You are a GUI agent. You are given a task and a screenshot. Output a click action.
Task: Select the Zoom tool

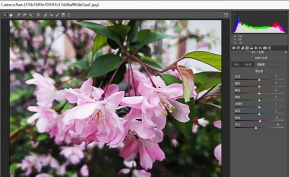(x=5, y=15)
